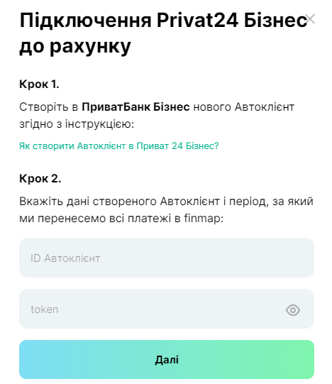This screenshot has height=384, width=332.
Task: Close the Privat24 Бізнес connection dialog
Action: click(311, 19)
